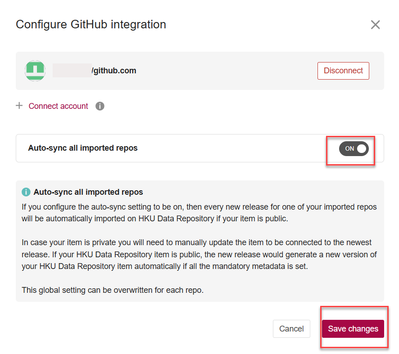Click the ON label inside the switch
The height and width of the screenshot is (354, 399).
click(349, 148)
